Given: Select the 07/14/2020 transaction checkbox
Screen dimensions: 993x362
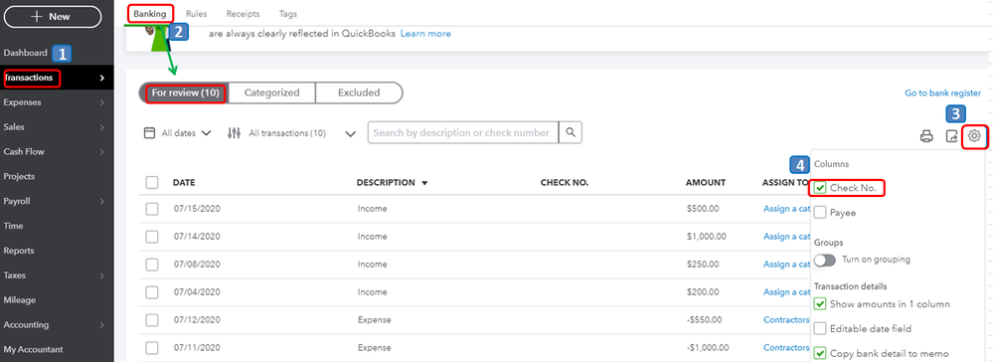Looking at the screenshot, I should pos(152,237).
